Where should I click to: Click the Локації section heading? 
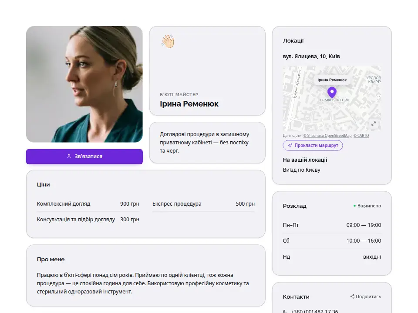293,41
